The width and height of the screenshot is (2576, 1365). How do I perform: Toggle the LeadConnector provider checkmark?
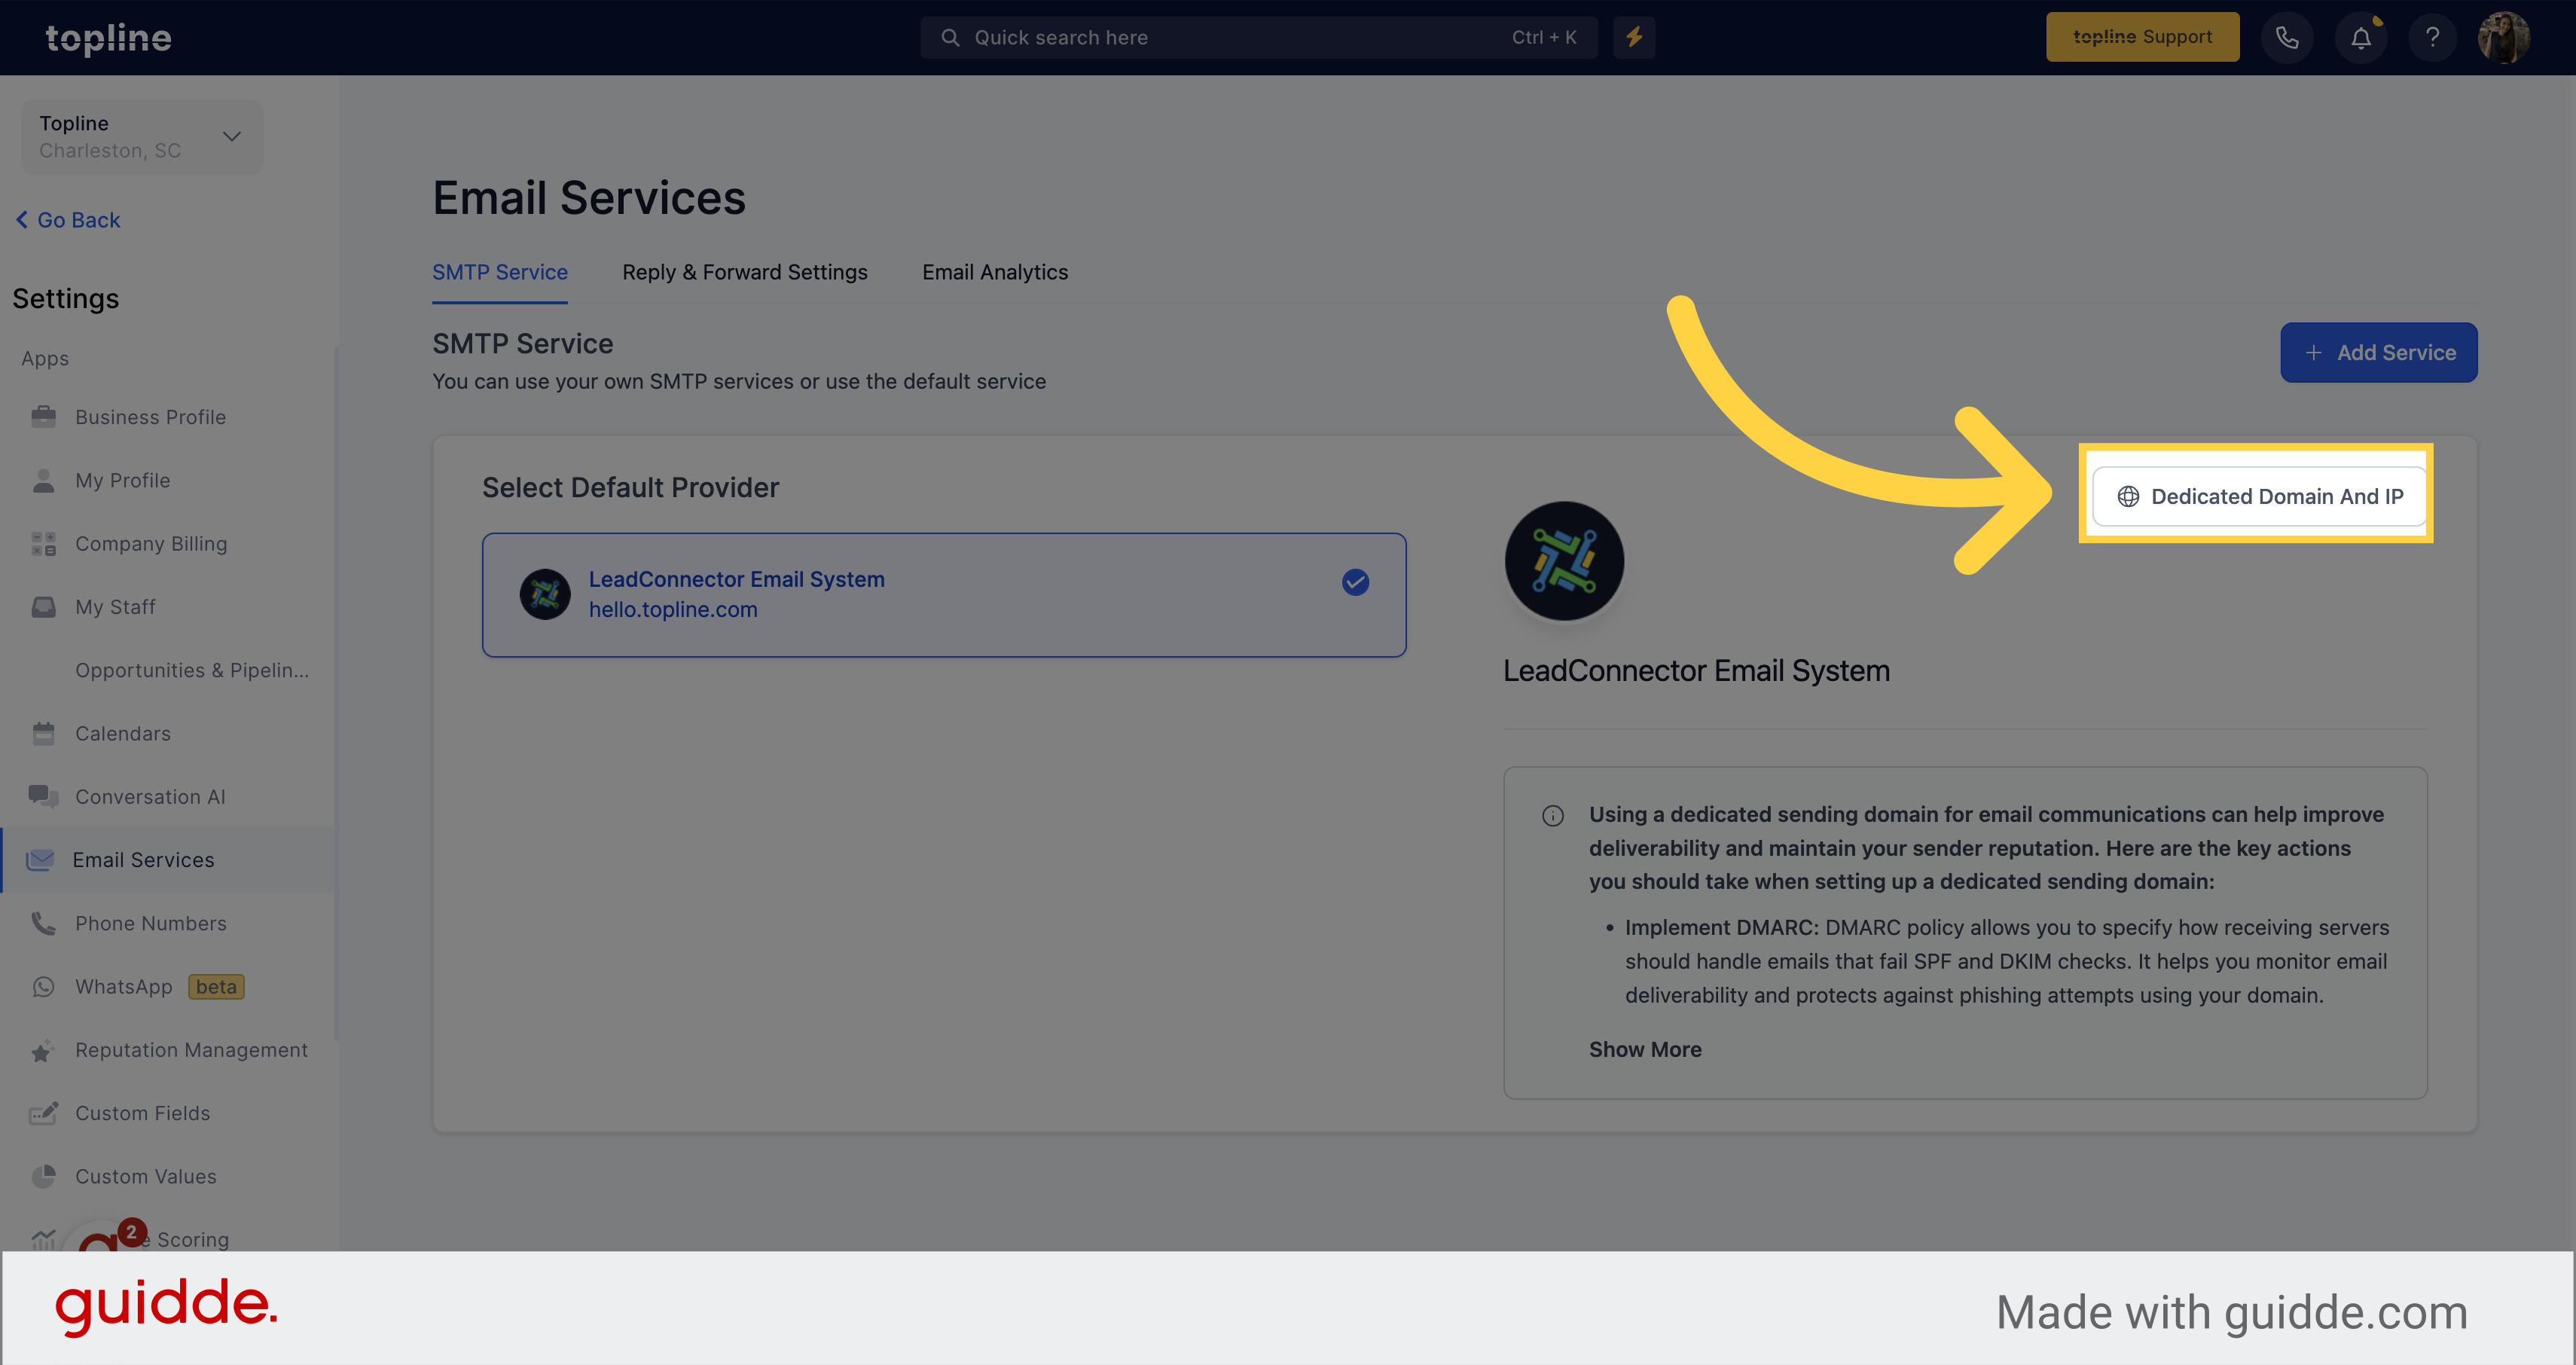pos(1355,582)
